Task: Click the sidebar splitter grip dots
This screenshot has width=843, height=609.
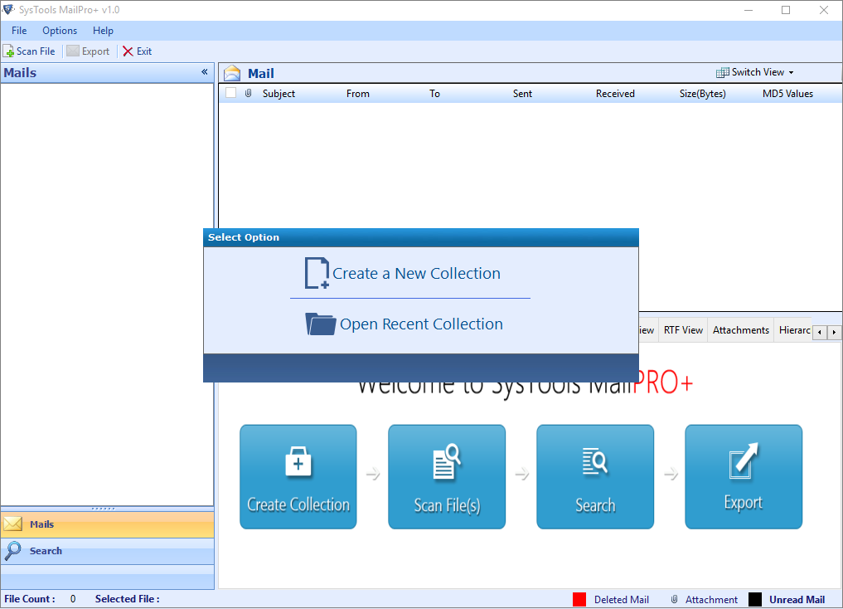Action: 104,509
